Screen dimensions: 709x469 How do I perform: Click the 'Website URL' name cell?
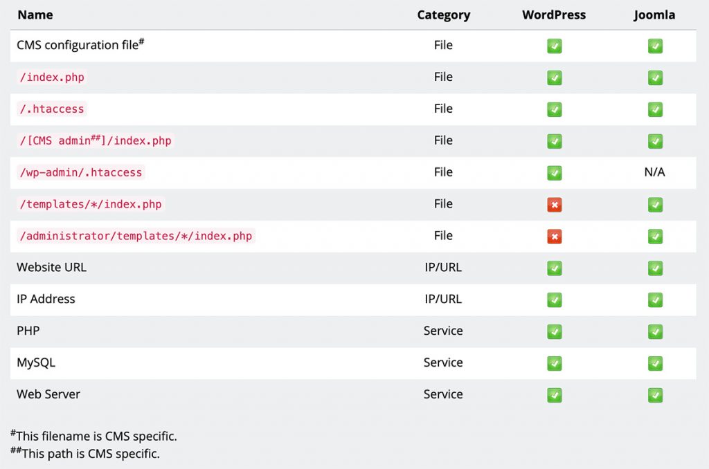pyautogui.click(x=51, y=268)
